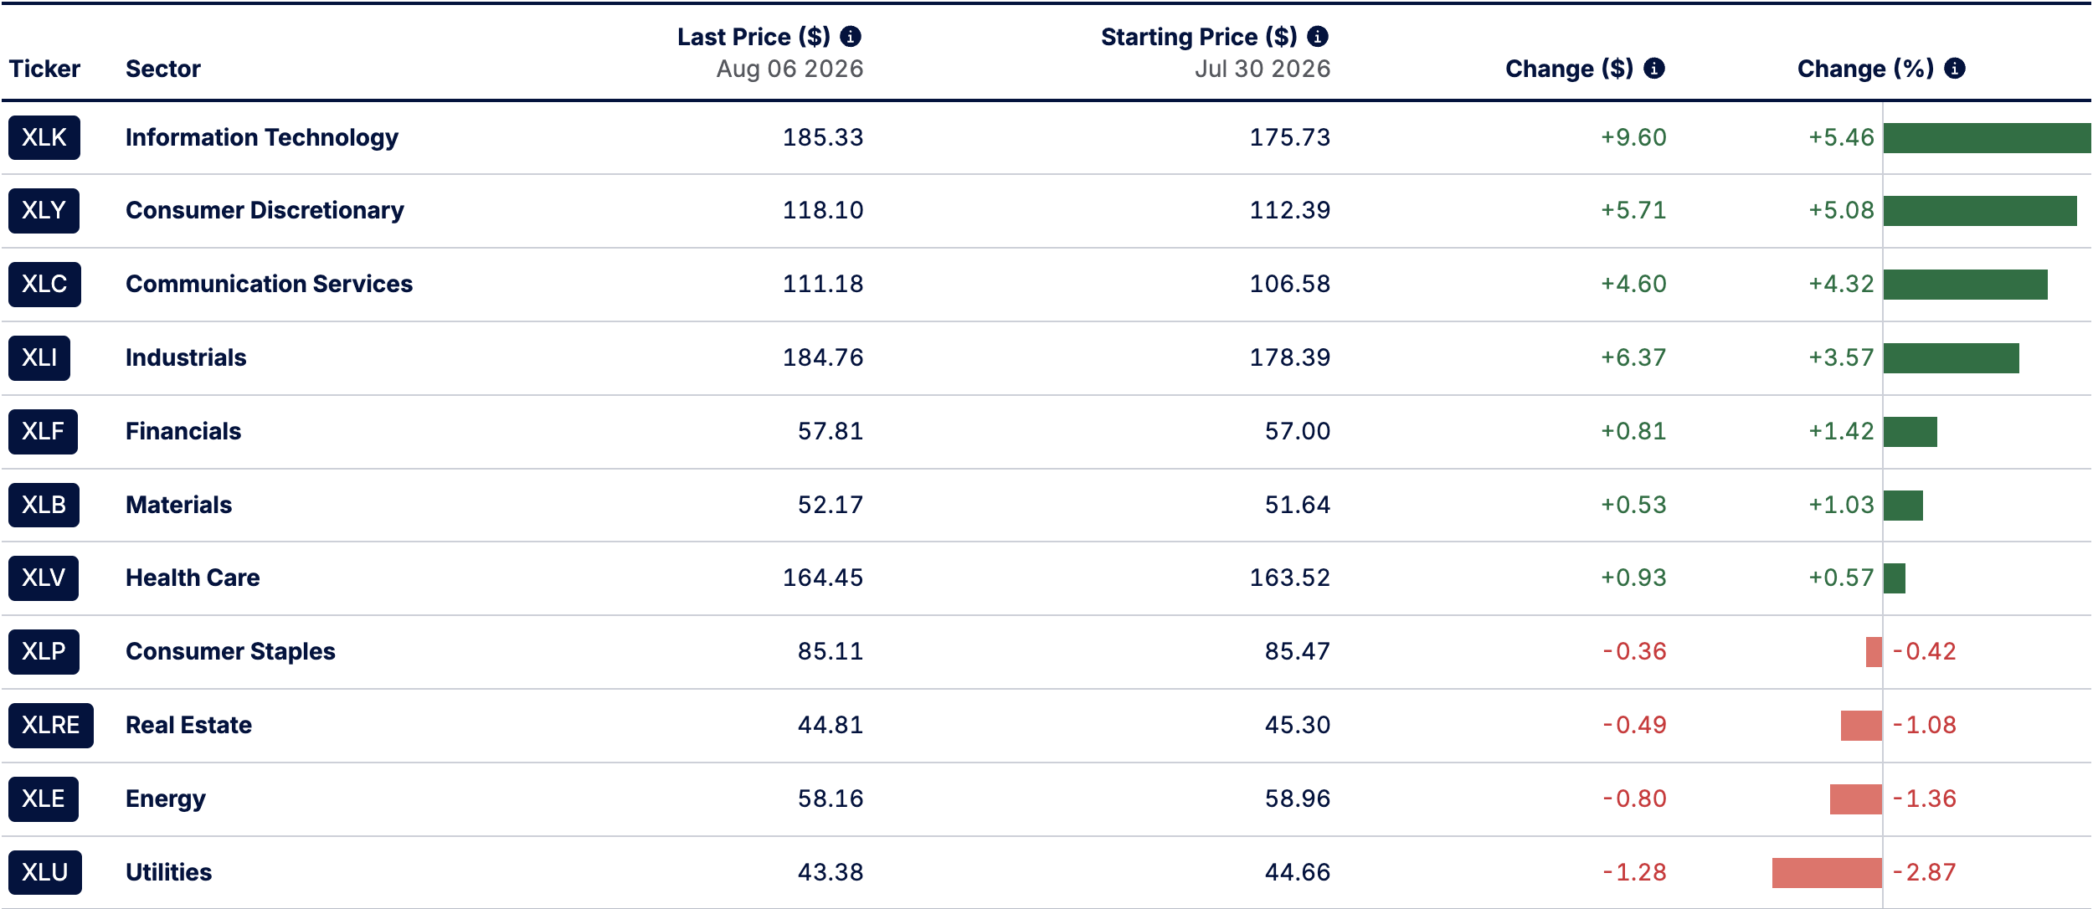Open the Communication Services sector link
The height and width of the screenshot is (909, 2093).
(269, 284)
